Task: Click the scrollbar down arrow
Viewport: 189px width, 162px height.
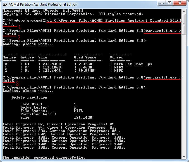Action: [x=184, y=157]
